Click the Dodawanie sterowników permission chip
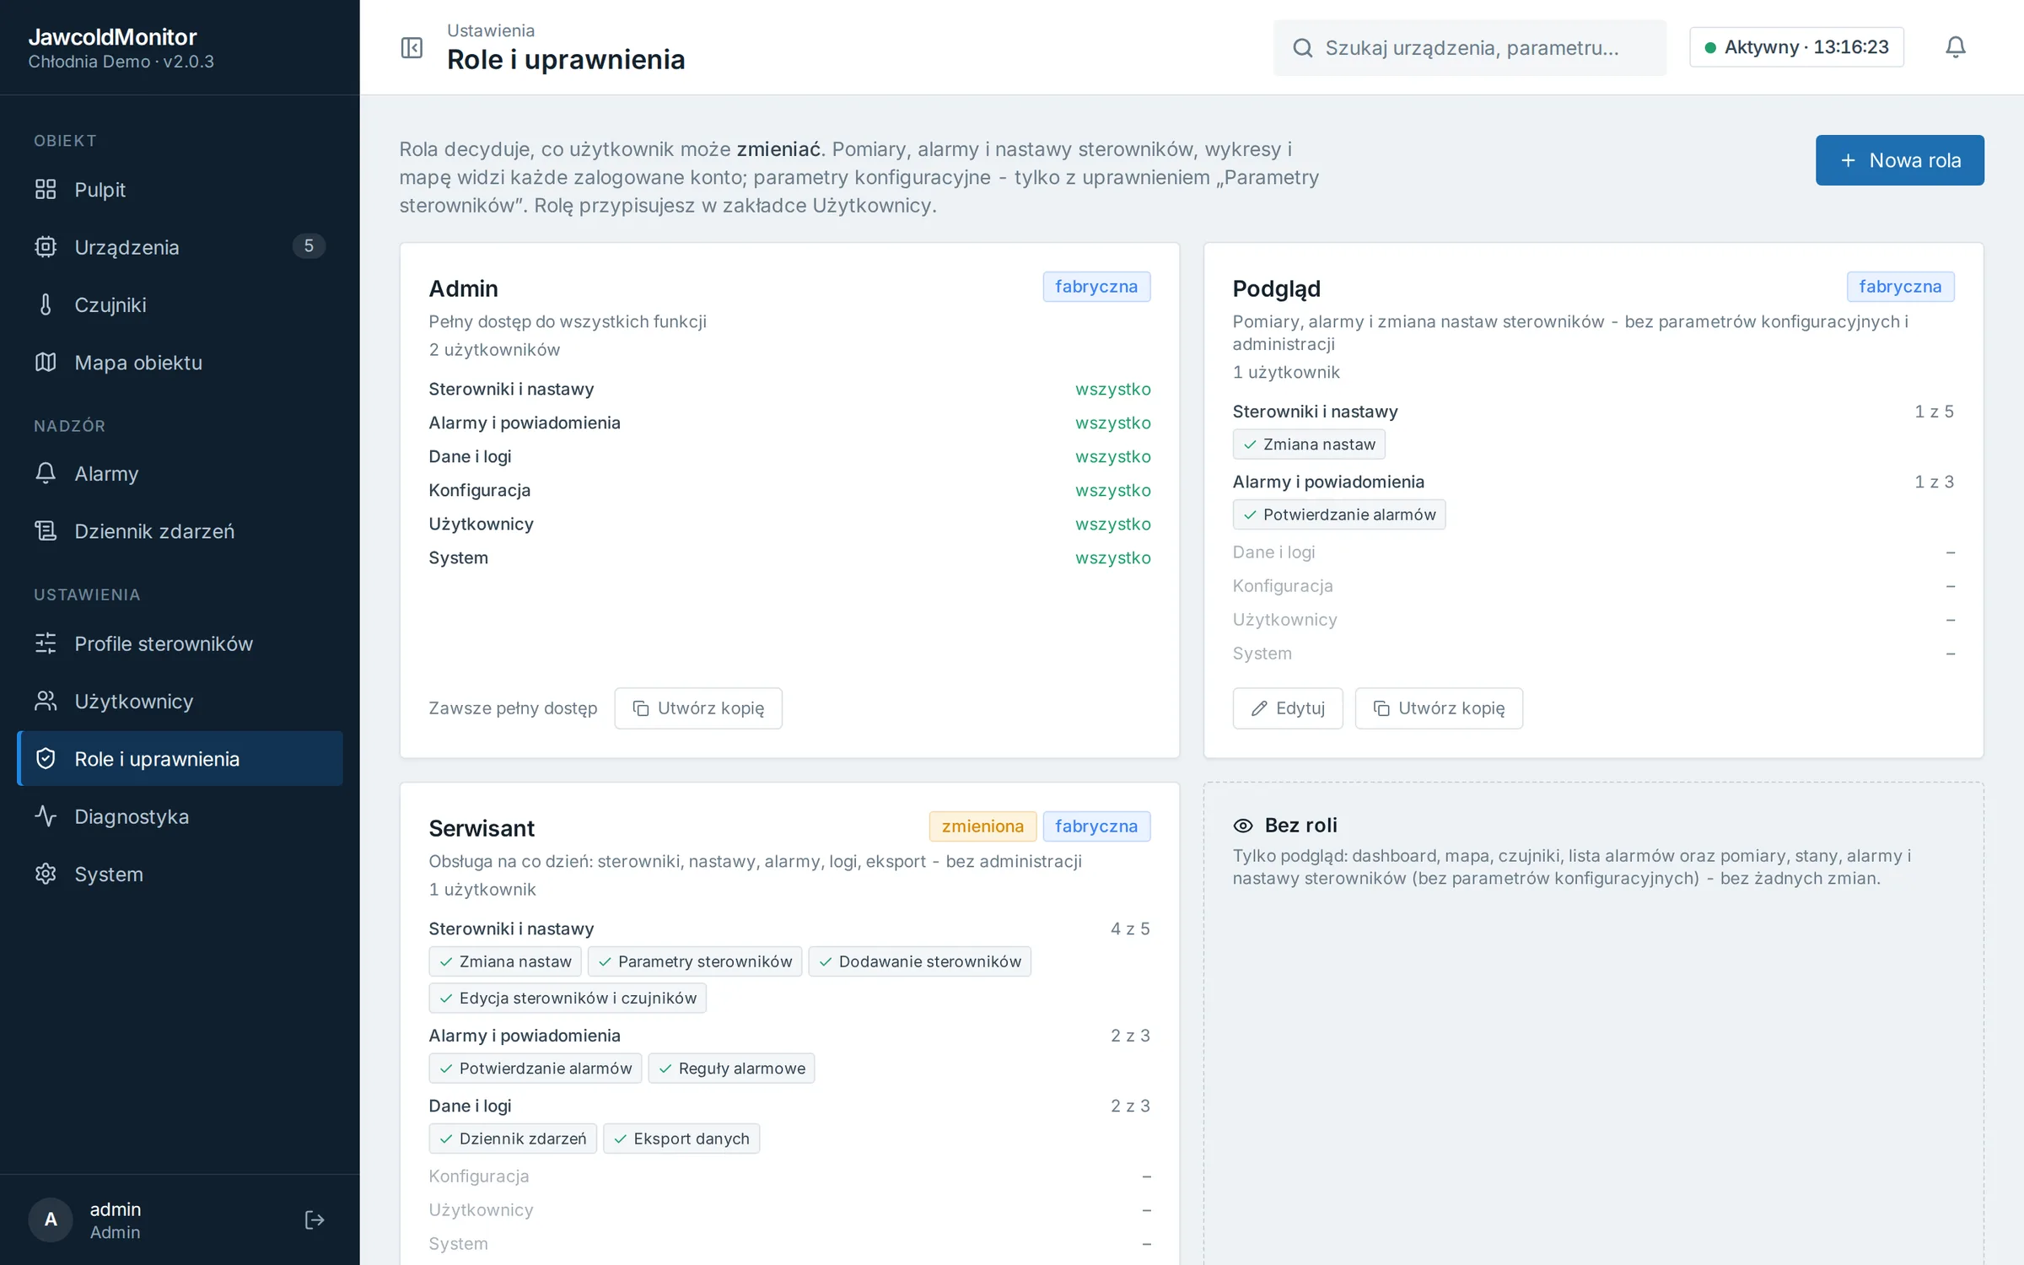Screen dimensions: 2024x1265 919,961
